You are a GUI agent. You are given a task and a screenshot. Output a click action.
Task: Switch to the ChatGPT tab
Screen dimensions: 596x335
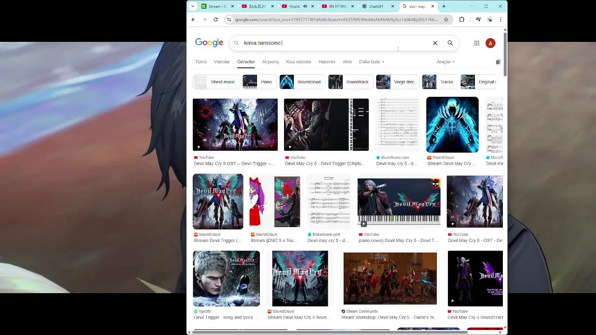coord(377,7)
